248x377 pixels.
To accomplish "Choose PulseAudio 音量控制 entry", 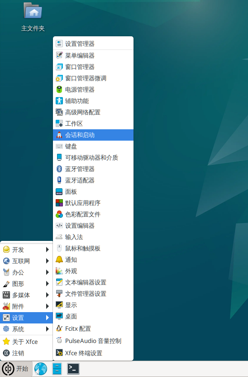I will pyautogui.click(x=93, y=341).
